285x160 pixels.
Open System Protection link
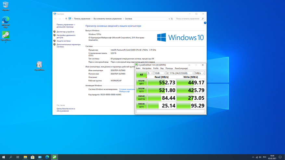pyautogui.click(x=63, y=41)
